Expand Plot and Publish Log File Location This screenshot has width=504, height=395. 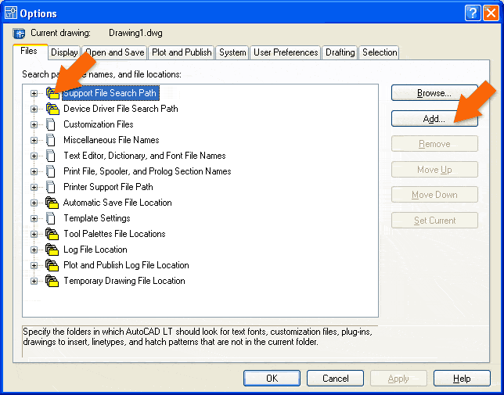34,265
